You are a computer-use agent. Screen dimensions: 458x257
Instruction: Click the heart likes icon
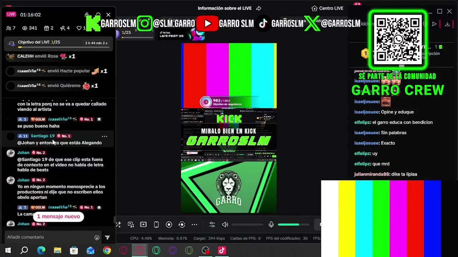[x=79, y=28]
